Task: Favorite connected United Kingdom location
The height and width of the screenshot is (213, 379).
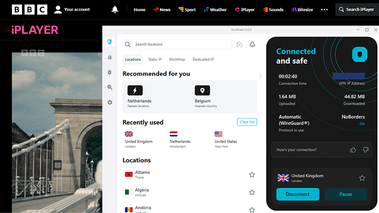Action: [362, 178]
